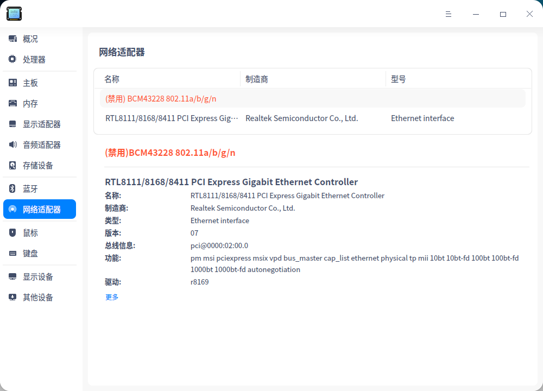Image resolution: width=543 pixels, height=391 pixels.
Task: Open the hamburger menu
Action: (x=449, y=14)
